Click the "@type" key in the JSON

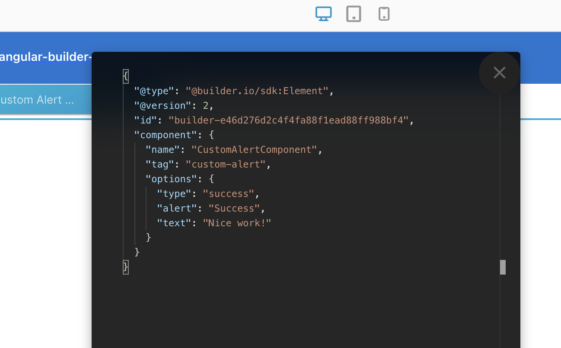coord(154,91)
